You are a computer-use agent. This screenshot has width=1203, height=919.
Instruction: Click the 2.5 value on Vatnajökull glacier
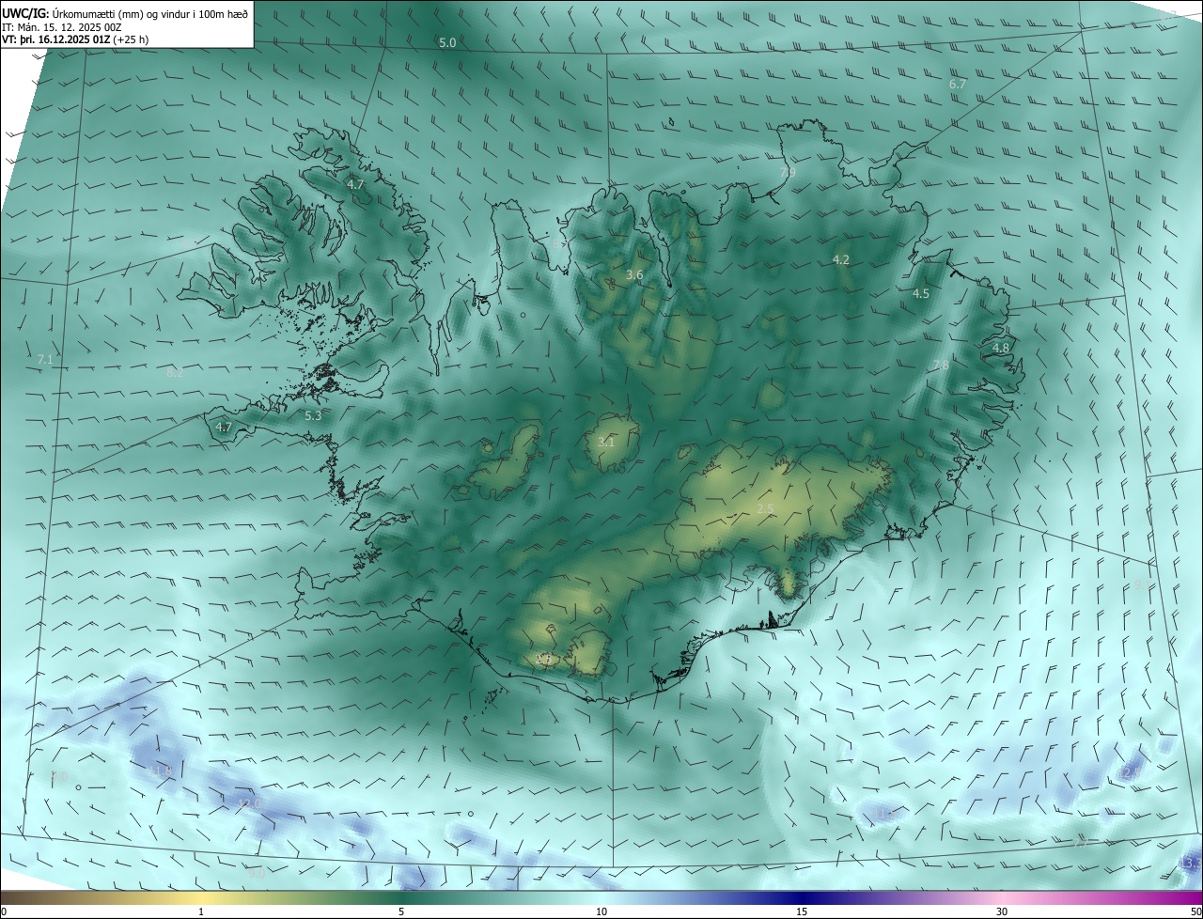(766, 509)
